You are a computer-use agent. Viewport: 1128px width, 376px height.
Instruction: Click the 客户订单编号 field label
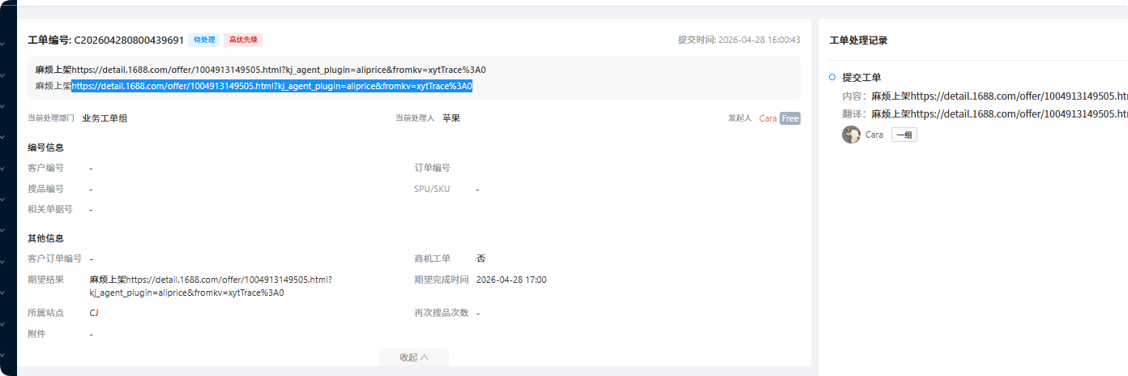tap(55, 258)
